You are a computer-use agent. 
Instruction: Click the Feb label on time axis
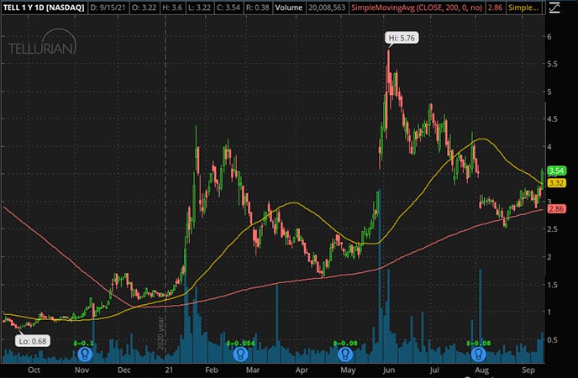tap(212, 370)
